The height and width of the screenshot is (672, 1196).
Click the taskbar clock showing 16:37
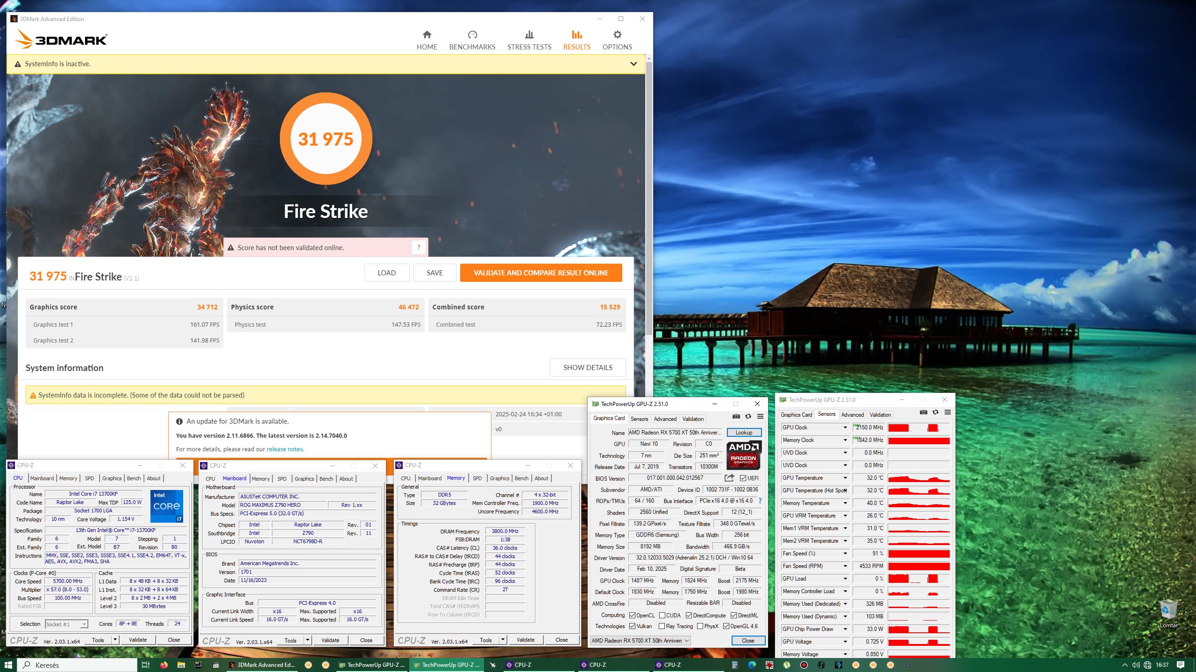(1162, 665)
